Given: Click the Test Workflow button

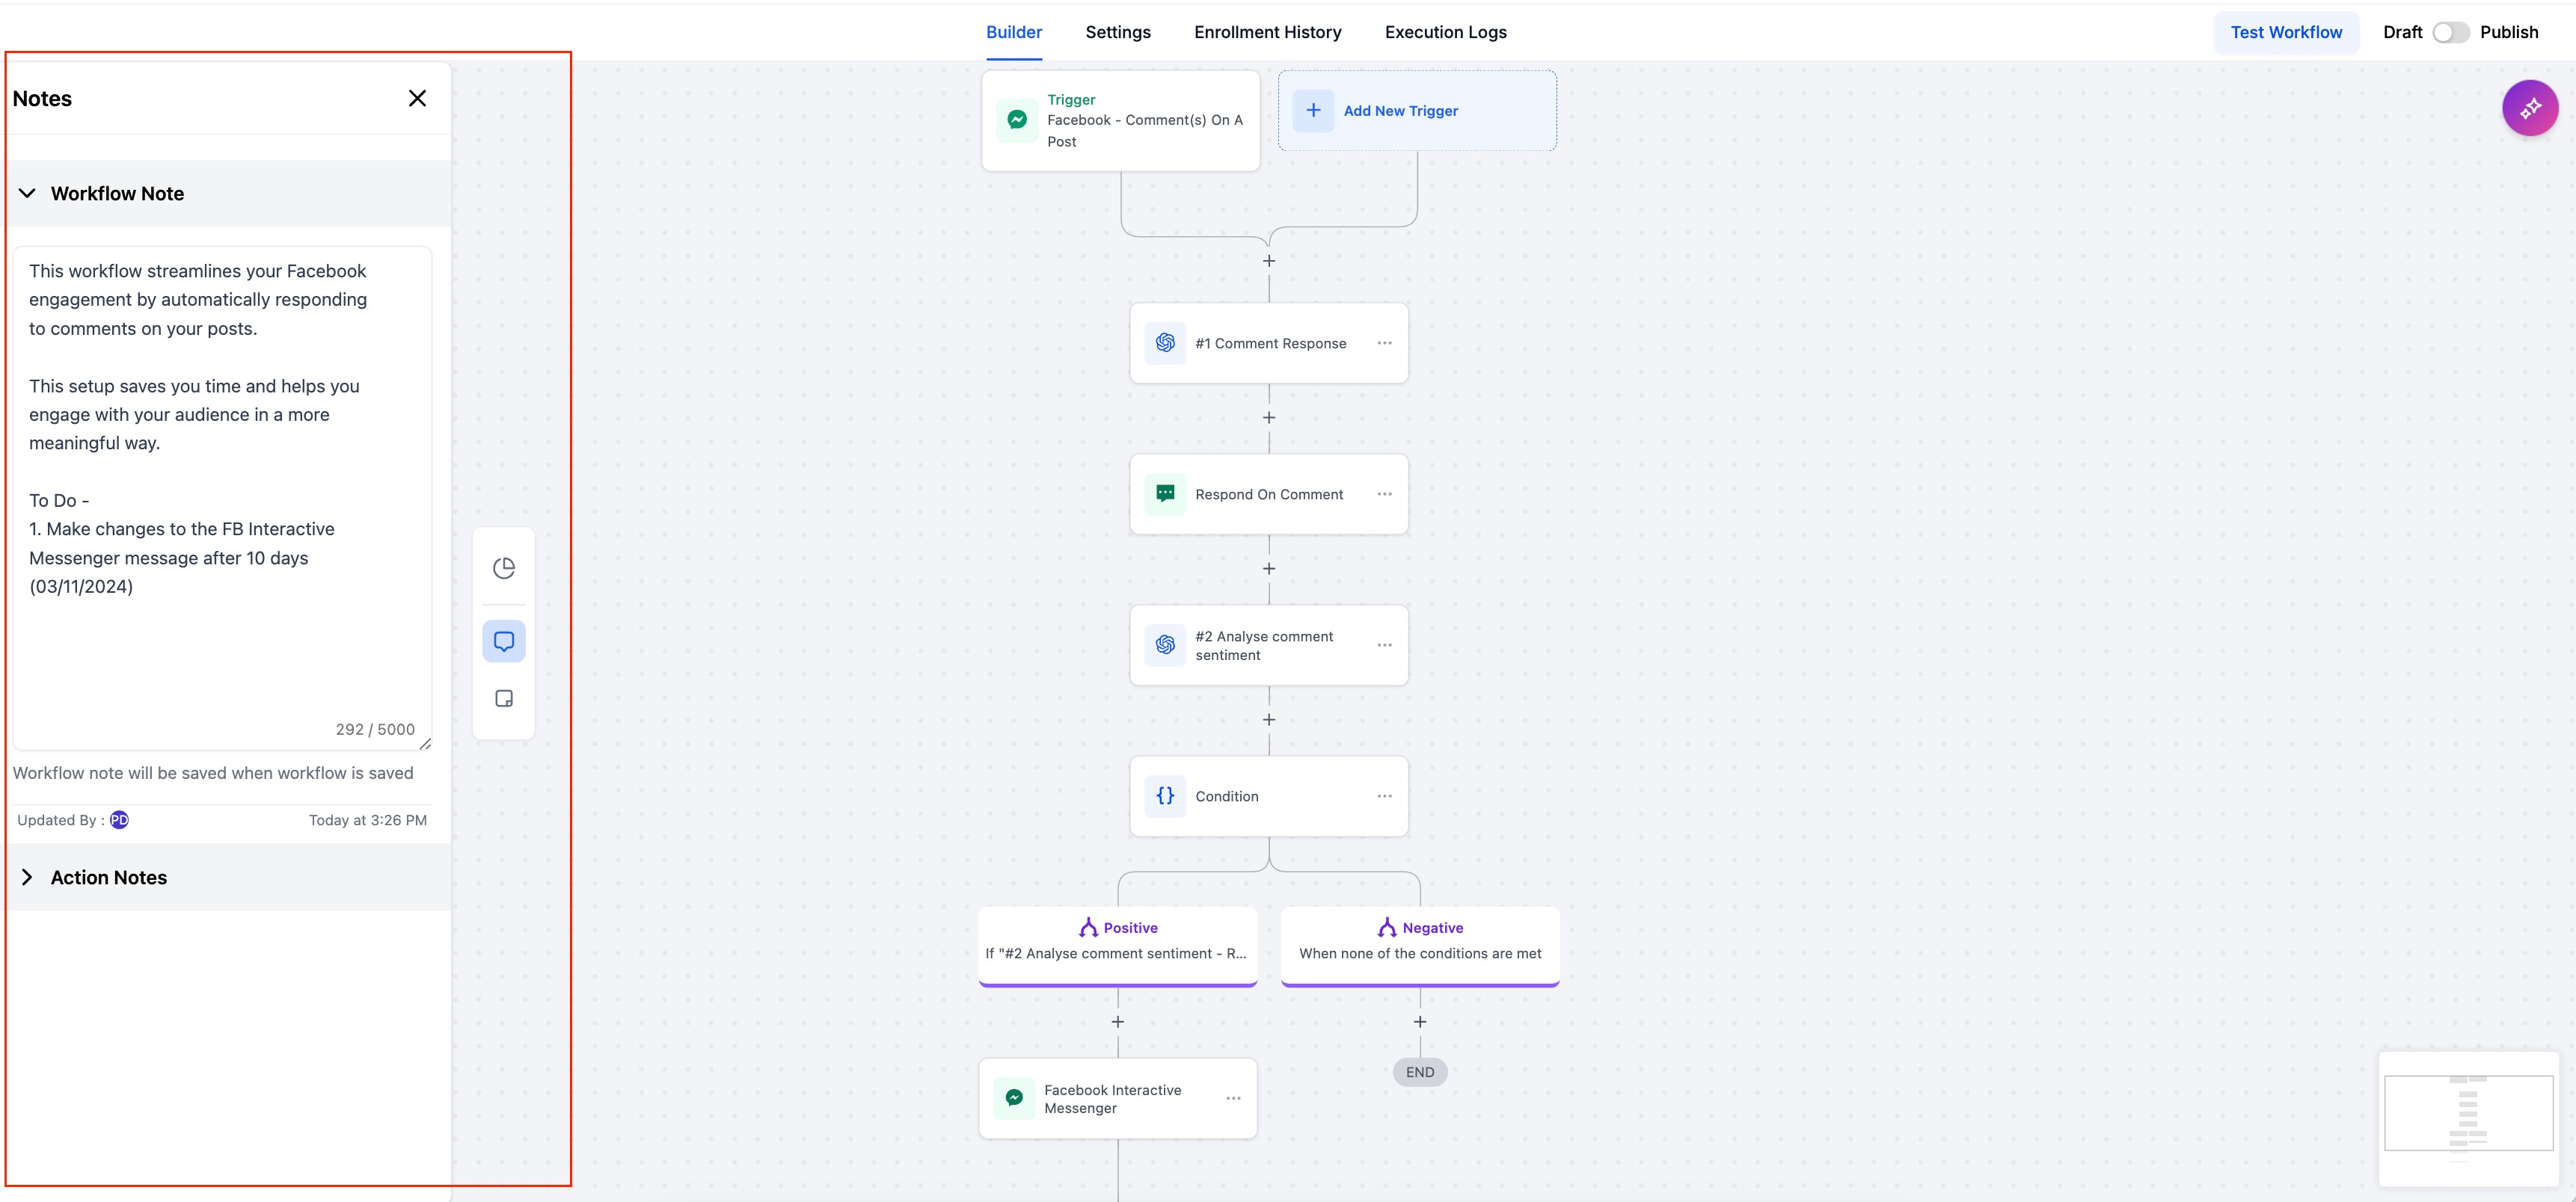Looking at the screenshot, I should point(2285,32).
